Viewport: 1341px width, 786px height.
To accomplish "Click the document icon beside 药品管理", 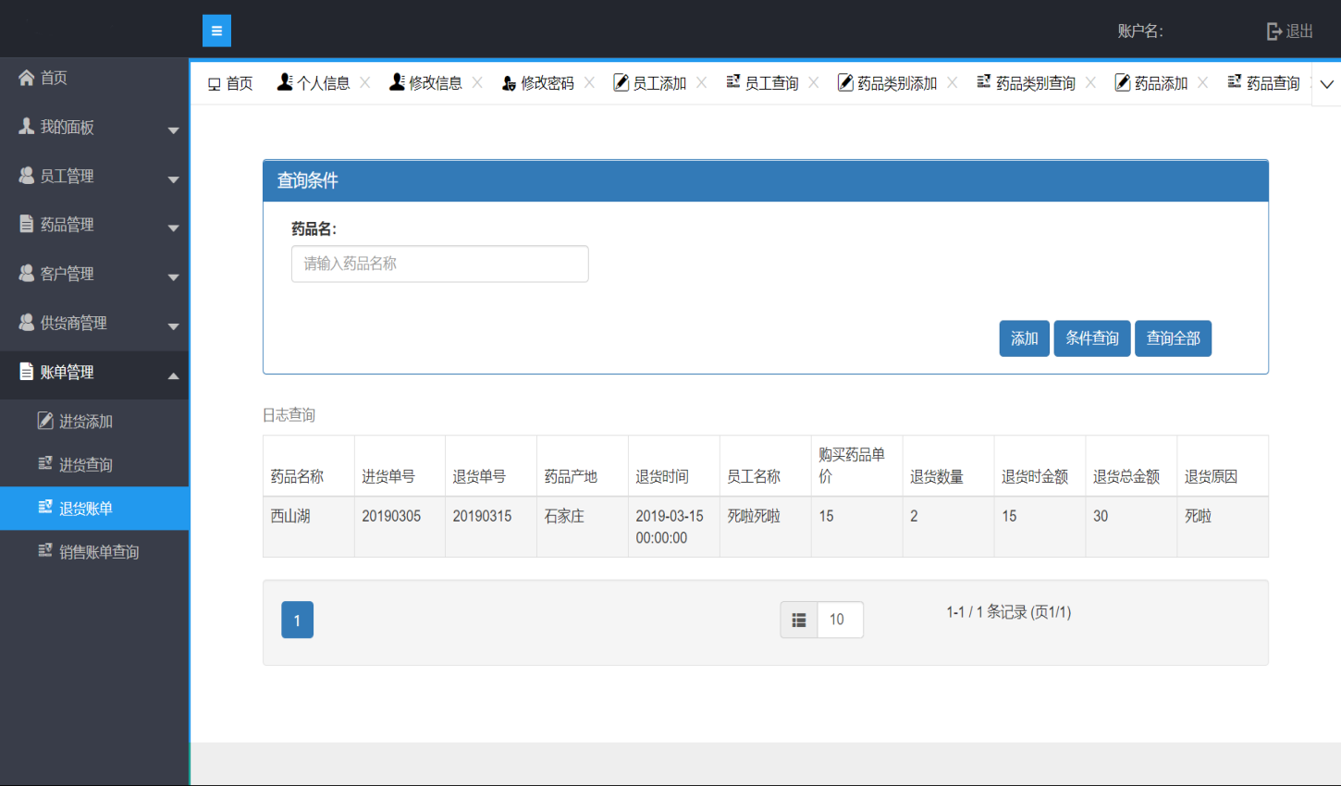I will coord(27,225).
